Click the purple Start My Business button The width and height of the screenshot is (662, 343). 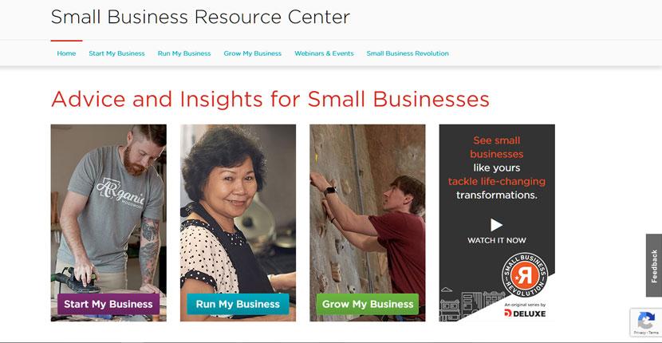coord(108,304)
